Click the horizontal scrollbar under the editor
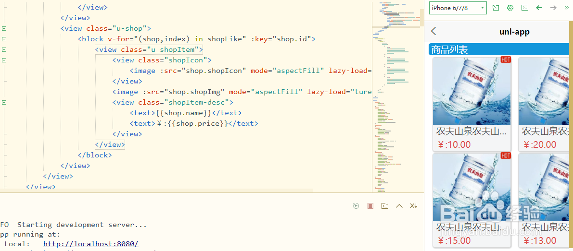Viewport: 573px width, 251px height. click(156, 190)
